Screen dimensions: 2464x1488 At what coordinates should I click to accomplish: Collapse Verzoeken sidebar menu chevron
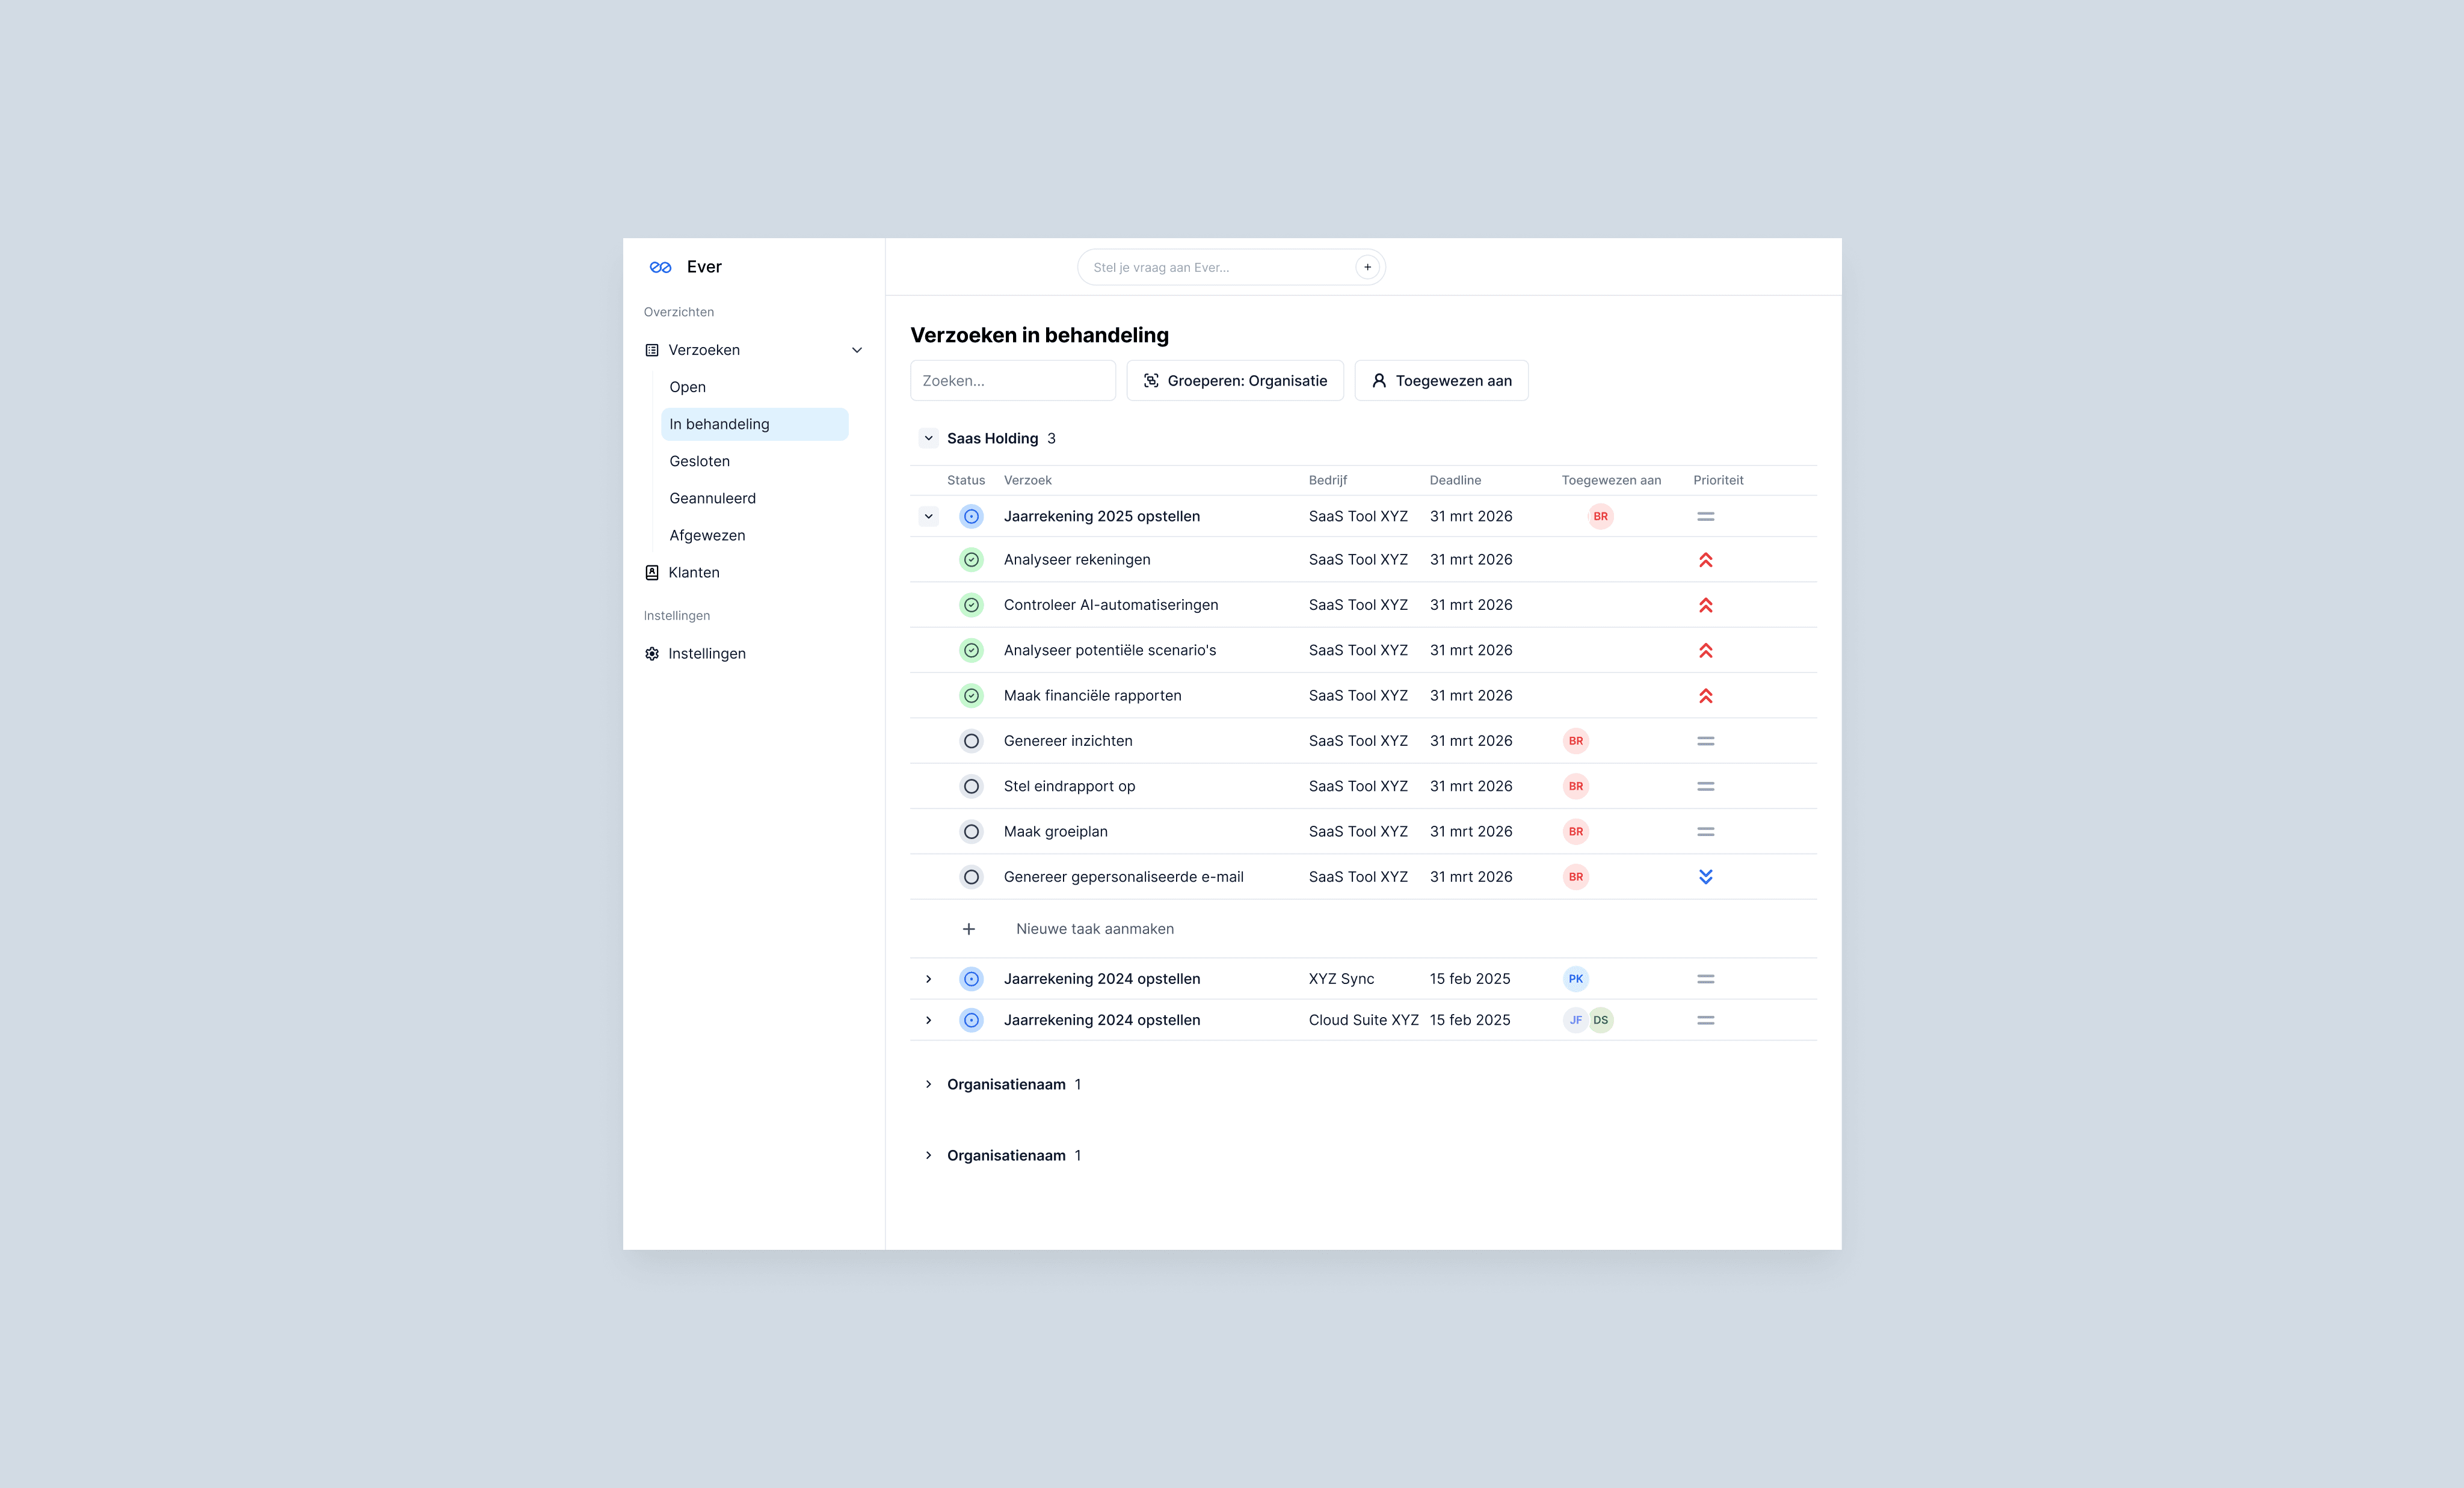click(x=856, y=350)
